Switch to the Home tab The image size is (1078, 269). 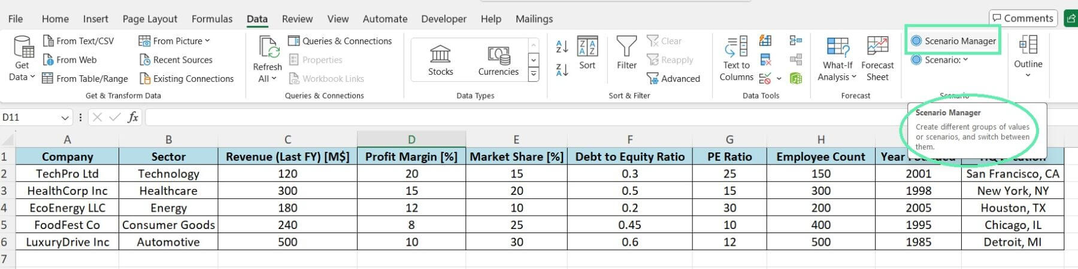point(55,19)
